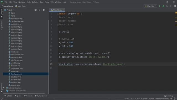Click the Run with Coverage icon
Image resolution: width=177 pixels, height=100 pixels.
pos(167,6)
